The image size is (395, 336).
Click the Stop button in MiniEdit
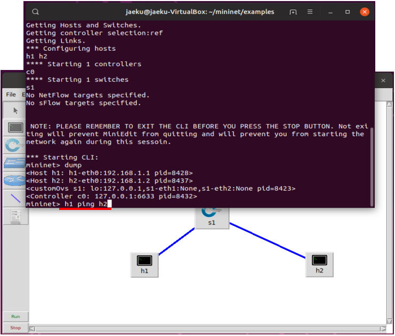click(15, 327)
